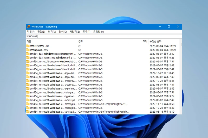Click the date 2023-06-16 오후 8:10

point(162,112)
